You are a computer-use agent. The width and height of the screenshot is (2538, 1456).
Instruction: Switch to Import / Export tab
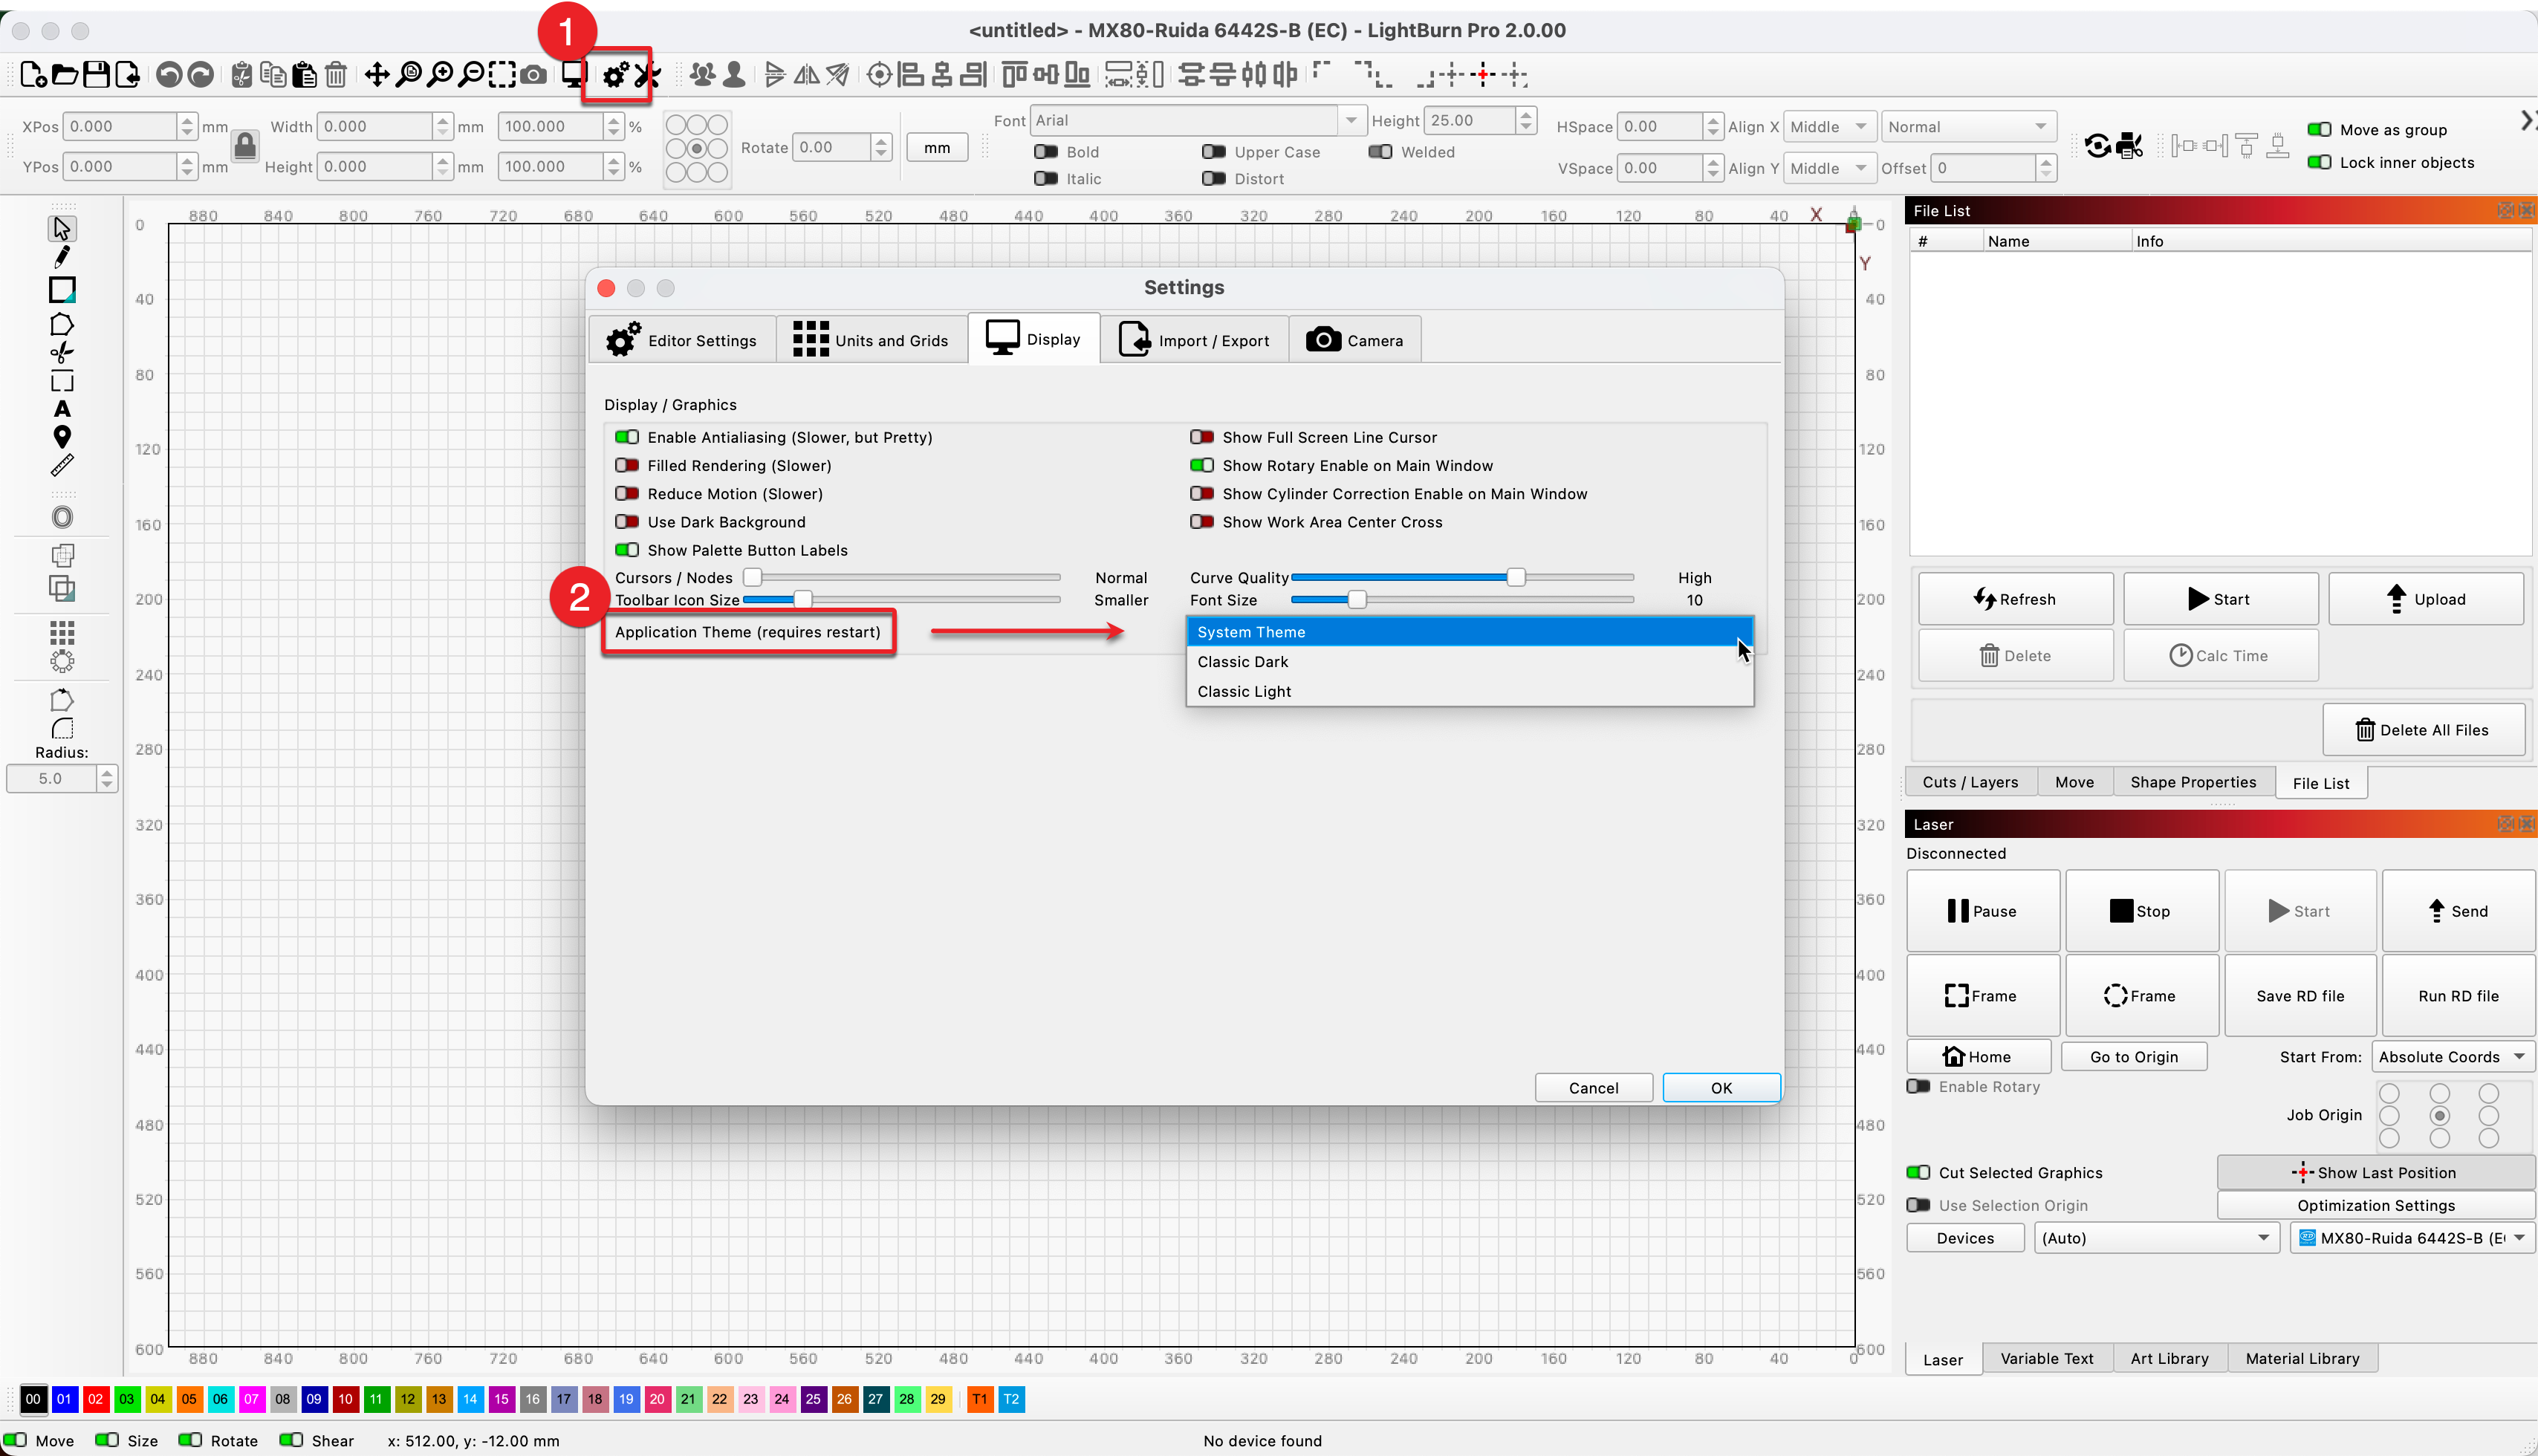tap(1195, 340)
